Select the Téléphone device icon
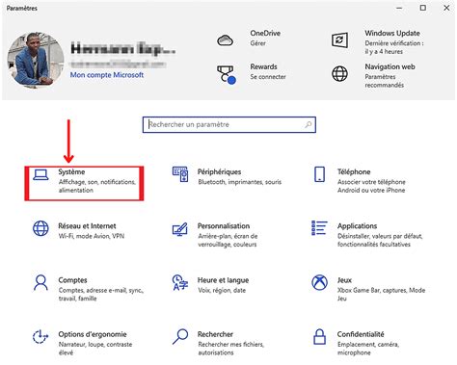Viewport: 457px width, 365px height. (x=319, y=174)
